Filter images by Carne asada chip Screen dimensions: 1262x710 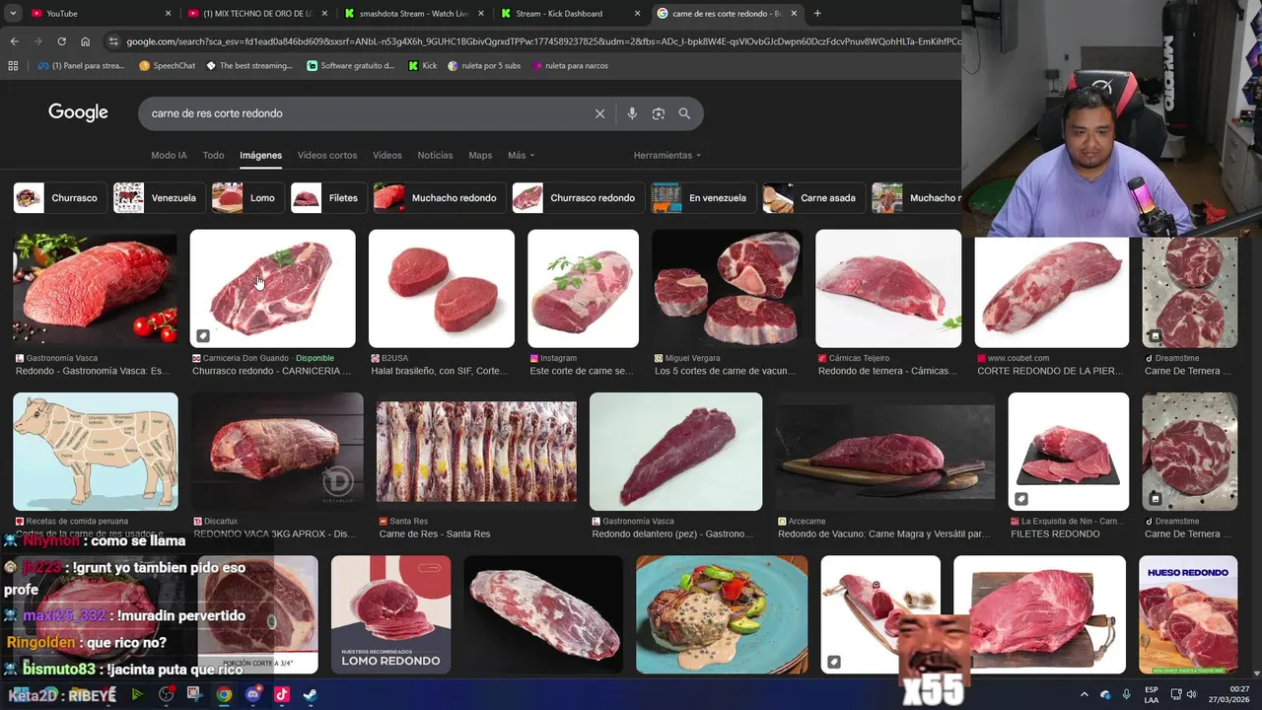[813, 198]
